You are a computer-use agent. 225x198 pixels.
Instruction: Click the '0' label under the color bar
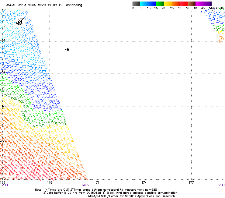[x=133, y=8]
